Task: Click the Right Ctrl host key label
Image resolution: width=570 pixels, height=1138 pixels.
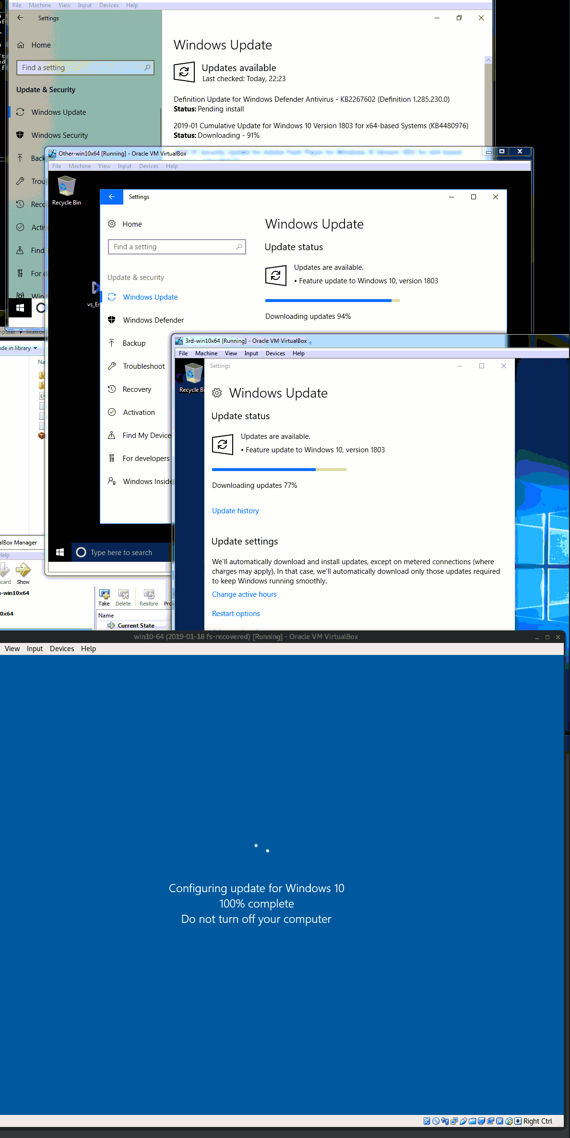Action: [x=538, y=1121]
